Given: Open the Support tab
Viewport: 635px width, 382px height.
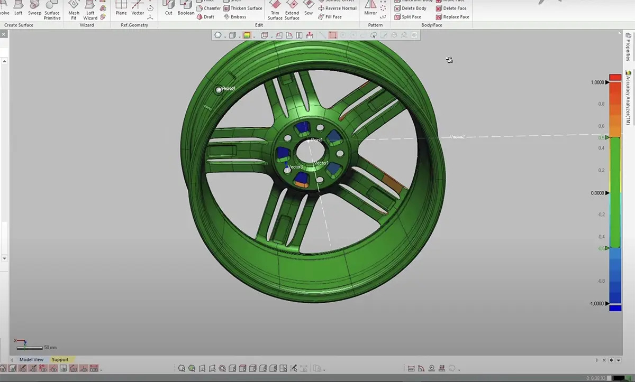Looking at the screenshot, I should (x=60, y=360).
